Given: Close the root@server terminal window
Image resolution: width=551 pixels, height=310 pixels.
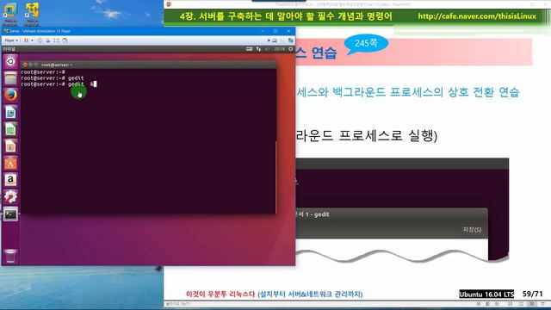Looking at the screenshot, I should pos(25,65).
